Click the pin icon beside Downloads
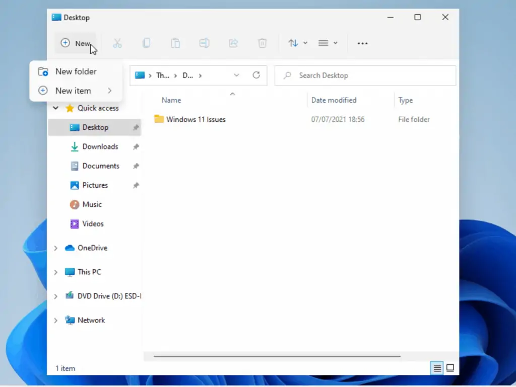 point(136,147)
